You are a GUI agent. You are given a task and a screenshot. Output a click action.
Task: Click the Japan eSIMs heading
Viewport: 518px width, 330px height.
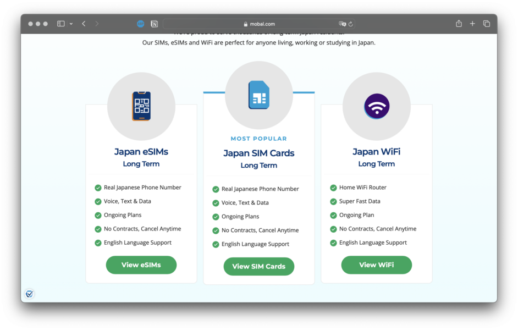pos(141,151)
